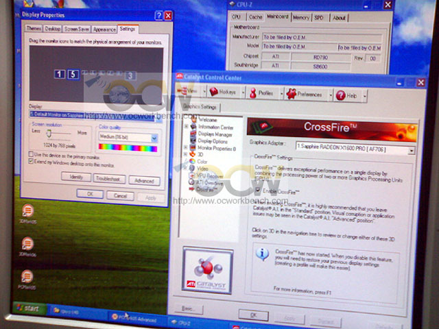Expand the Preferences dropdown arrow
The width and height of the screenshot is (439, 329).
(331, 95)
